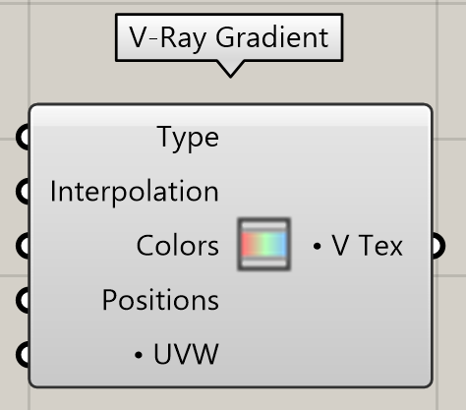Click the V-Ray Gradient name tag
This screenshot has height=410, width=466.
229,37
